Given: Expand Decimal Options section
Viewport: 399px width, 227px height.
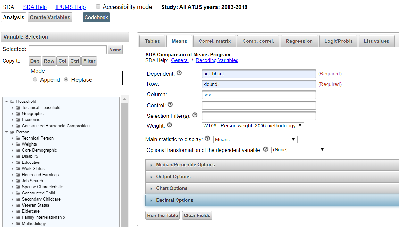Looking at the screenshot, I should (272, 200).
